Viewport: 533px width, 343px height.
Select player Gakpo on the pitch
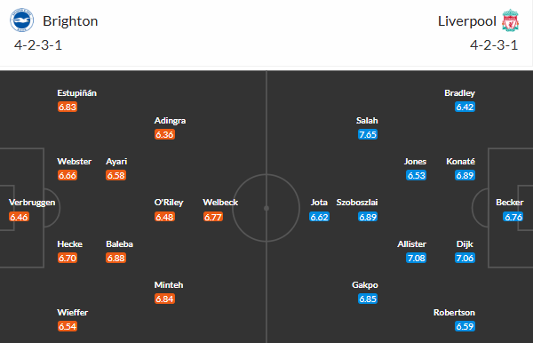365,285
